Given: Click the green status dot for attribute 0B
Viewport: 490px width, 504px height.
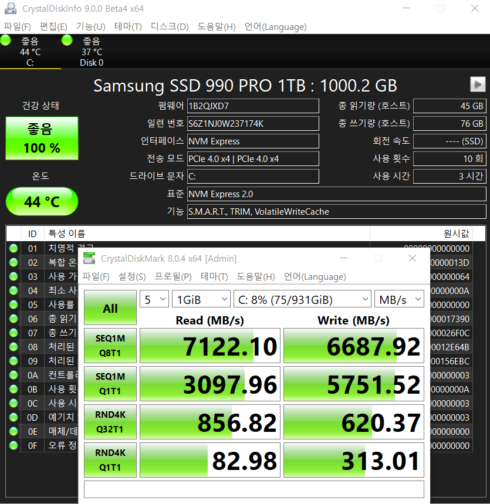Looking at the screenshot, I should tap(13, 389).
